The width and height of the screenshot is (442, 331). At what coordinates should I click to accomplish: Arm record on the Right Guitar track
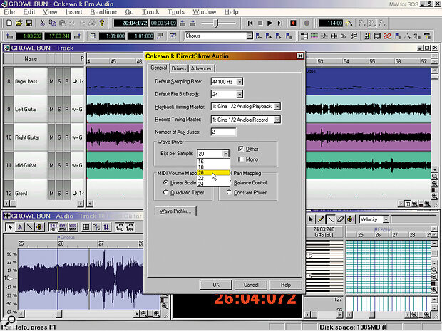click(67, 137)
